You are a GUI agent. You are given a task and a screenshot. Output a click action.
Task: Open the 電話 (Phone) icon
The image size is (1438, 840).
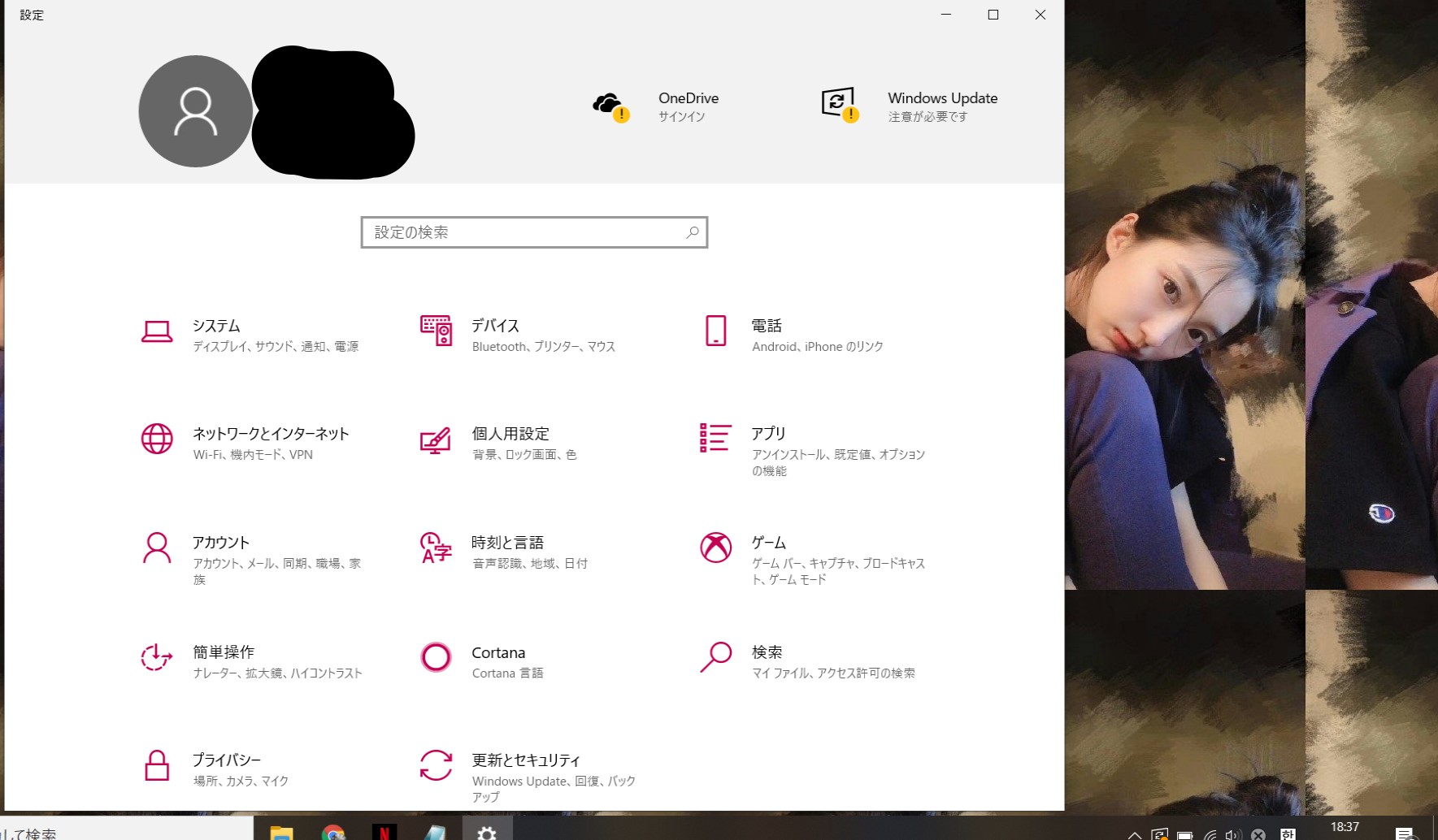click(x=715, y=331)
